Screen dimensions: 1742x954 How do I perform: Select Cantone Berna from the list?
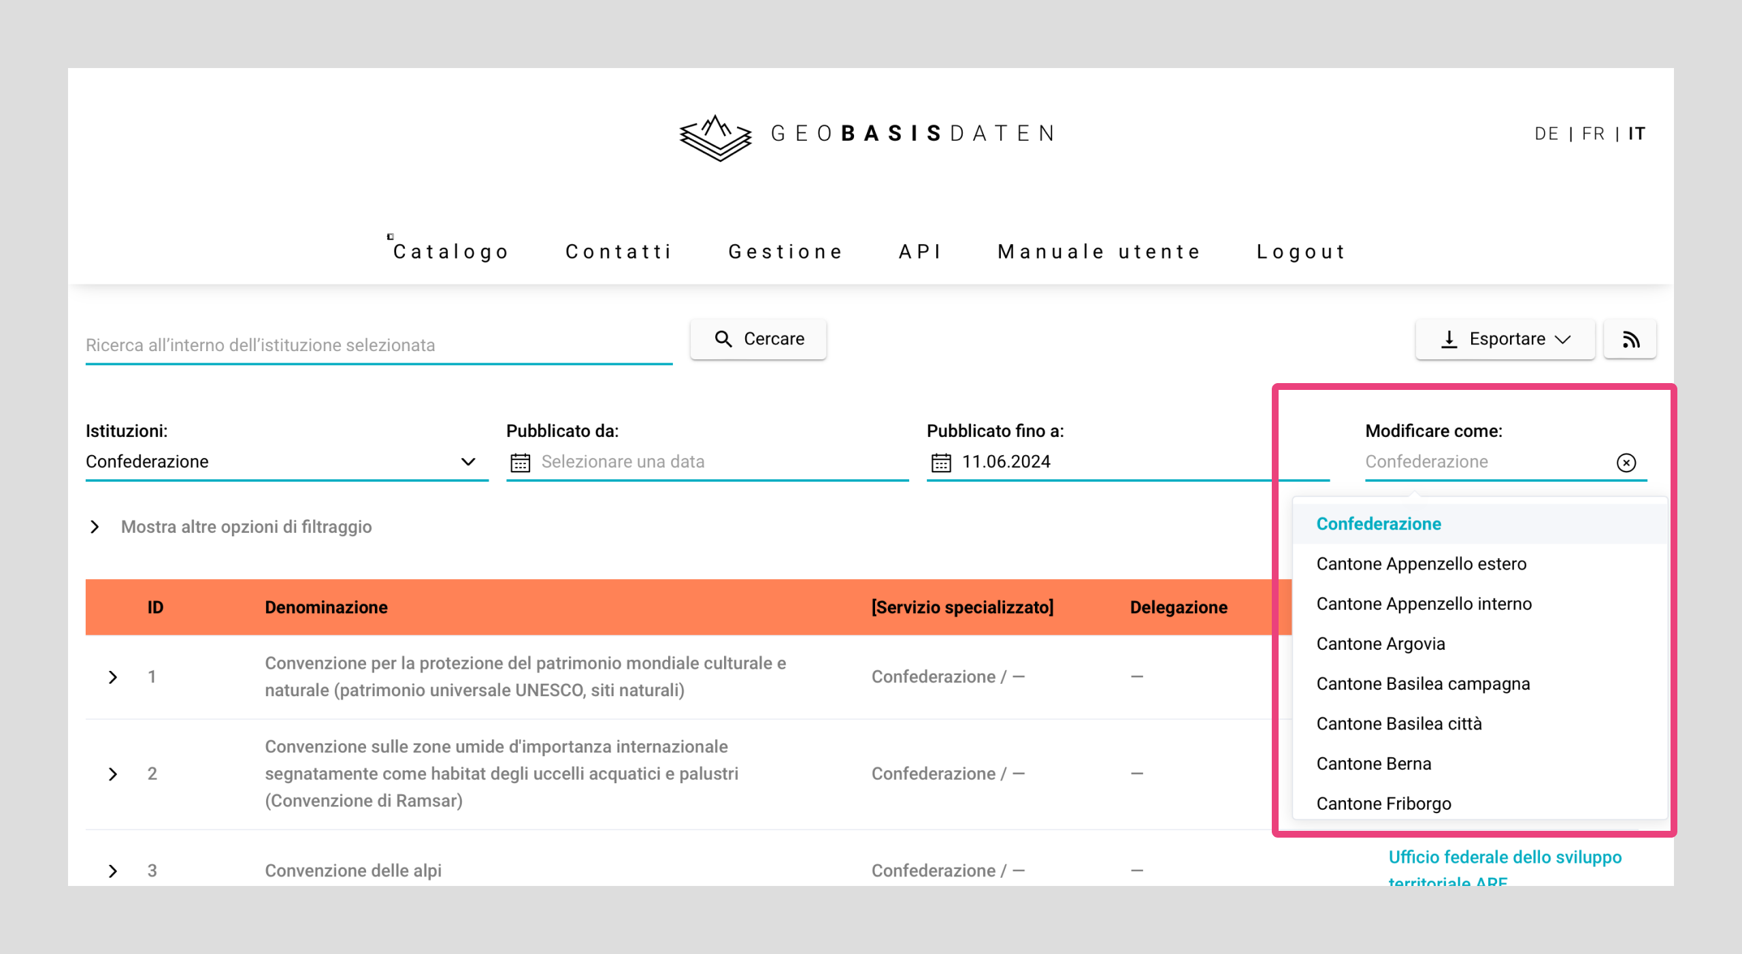[x=1374, y=763]
